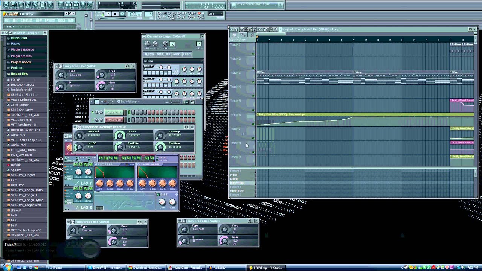Open the browser view toolbar icon
The image size is (482, 271).
tap(83, 5)
